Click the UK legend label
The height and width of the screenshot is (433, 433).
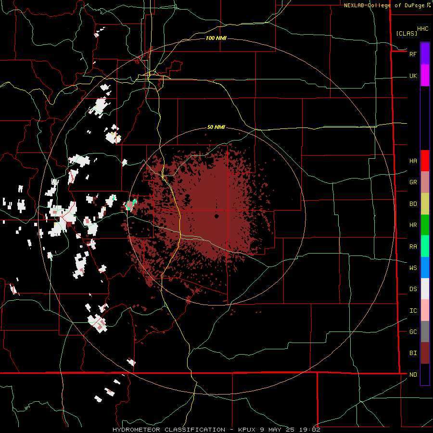coord(413,76)
